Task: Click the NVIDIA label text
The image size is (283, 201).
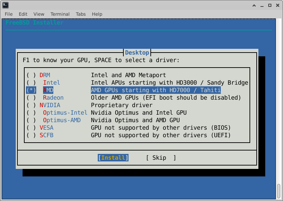Action: [50, 105]
